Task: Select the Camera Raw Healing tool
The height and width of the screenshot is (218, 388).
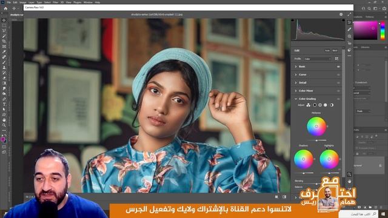Action: pyautogui.click(x=349, y=30)
